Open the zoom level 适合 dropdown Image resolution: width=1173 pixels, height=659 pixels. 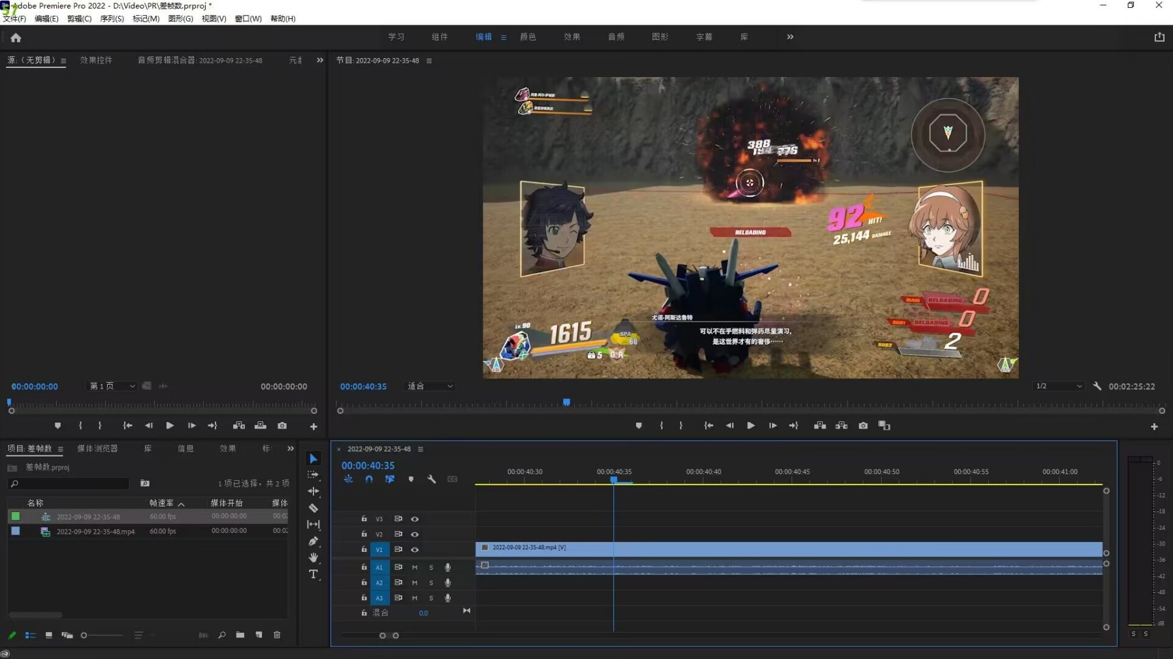[430, 386]
